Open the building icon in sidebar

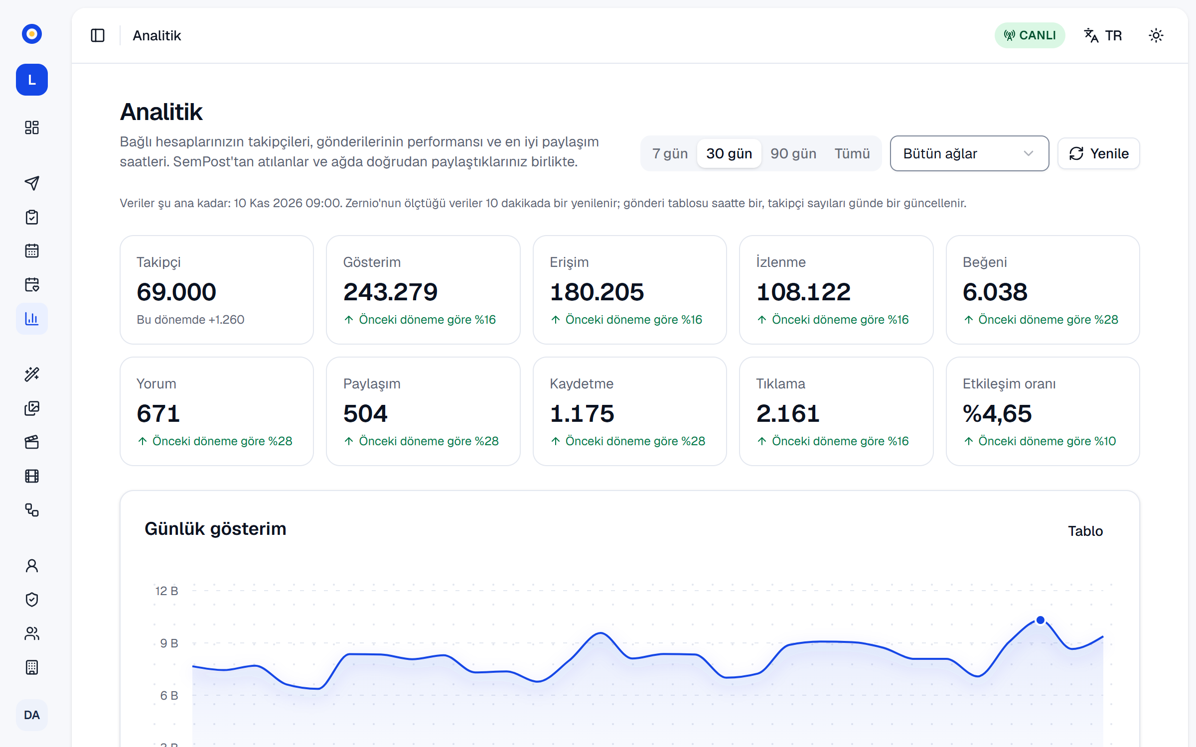click(x=32, y=667)
